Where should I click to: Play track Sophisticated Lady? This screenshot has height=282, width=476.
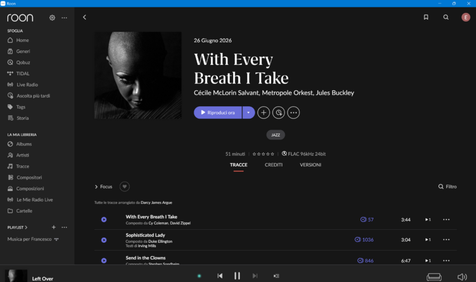[104, 240]
